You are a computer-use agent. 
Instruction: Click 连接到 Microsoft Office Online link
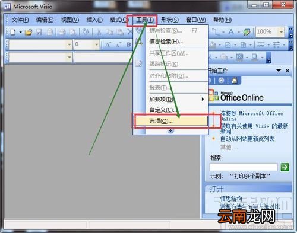click(252, 116)
